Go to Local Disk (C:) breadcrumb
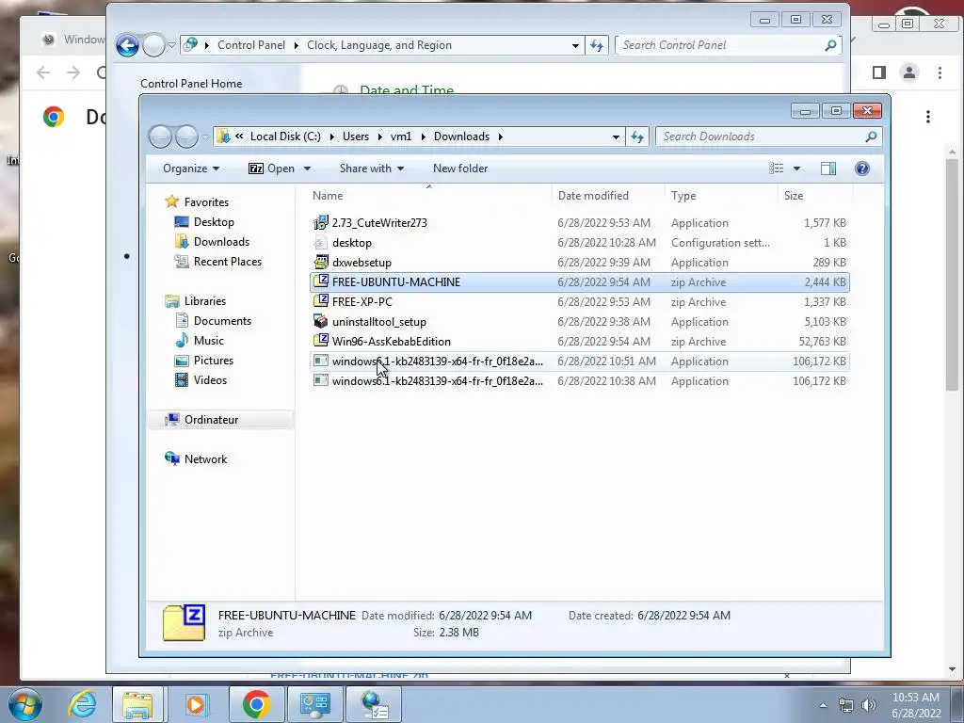 tap(285, 137)
